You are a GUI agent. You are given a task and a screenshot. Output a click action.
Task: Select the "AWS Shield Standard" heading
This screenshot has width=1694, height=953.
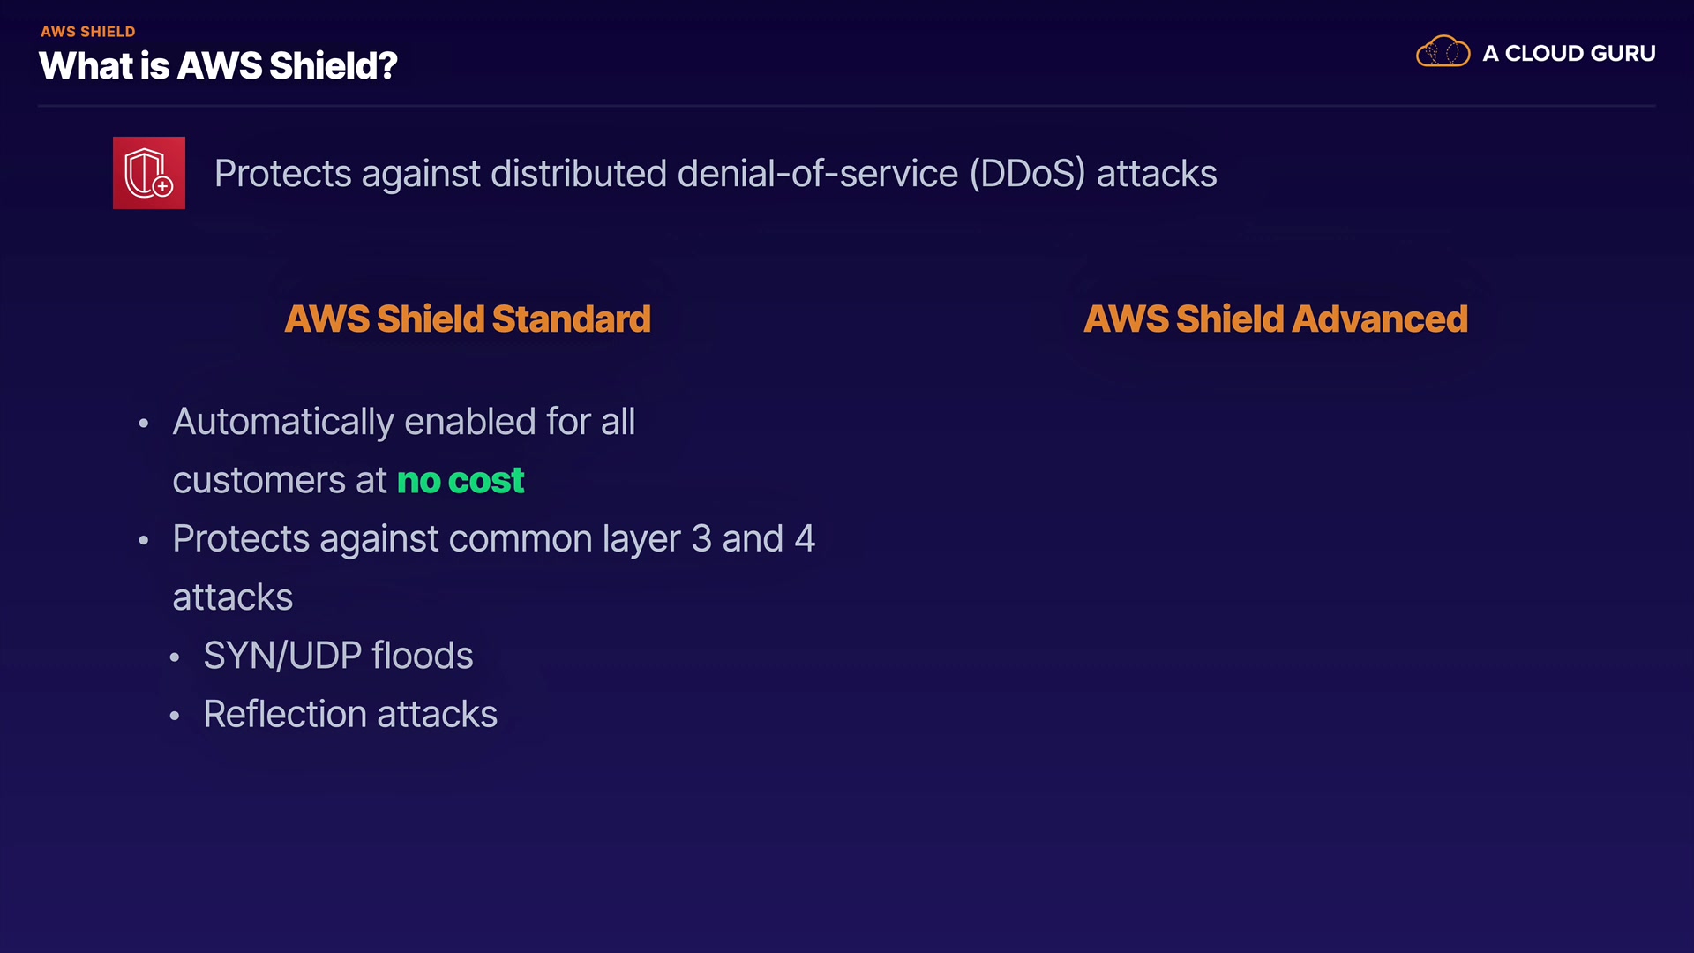tap(468, 319)
